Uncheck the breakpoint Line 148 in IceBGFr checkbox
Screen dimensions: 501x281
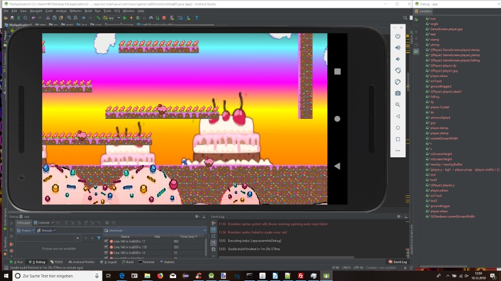click(106, 241)
